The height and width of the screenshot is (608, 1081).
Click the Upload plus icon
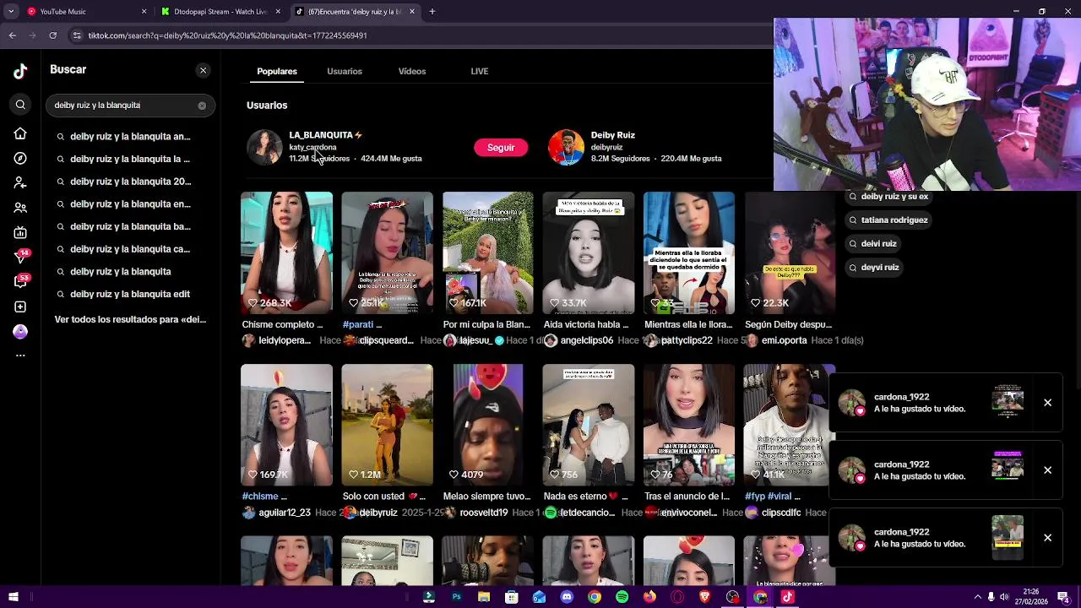tap(20, 307)
